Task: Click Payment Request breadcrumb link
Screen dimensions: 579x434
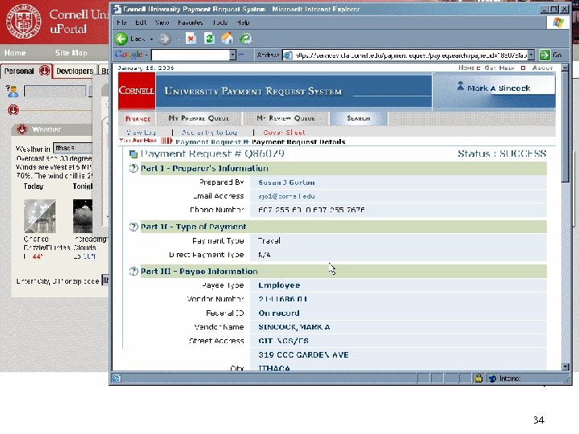Action: [x=208, y=141]
